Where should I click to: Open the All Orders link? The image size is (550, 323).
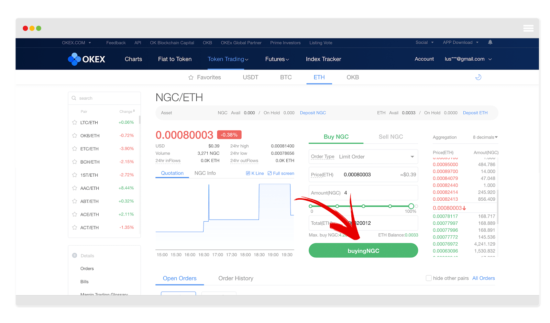point(484,278)
